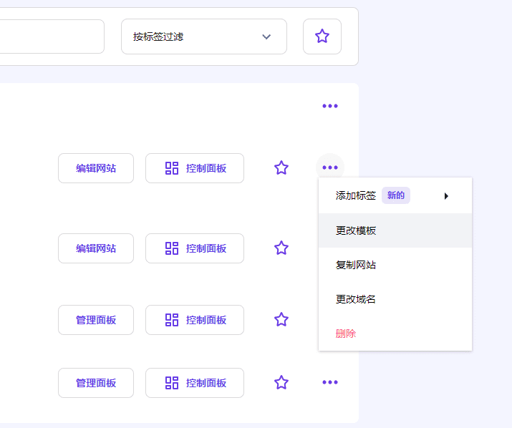Image resolution: width=512 pixels, height=428 pixels.
Task: Expand the 添加标签 submenu arrow
Action: (x=446, y=196)
